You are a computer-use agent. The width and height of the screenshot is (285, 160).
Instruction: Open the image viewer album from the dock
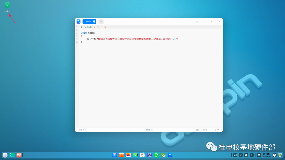point(128,155)
